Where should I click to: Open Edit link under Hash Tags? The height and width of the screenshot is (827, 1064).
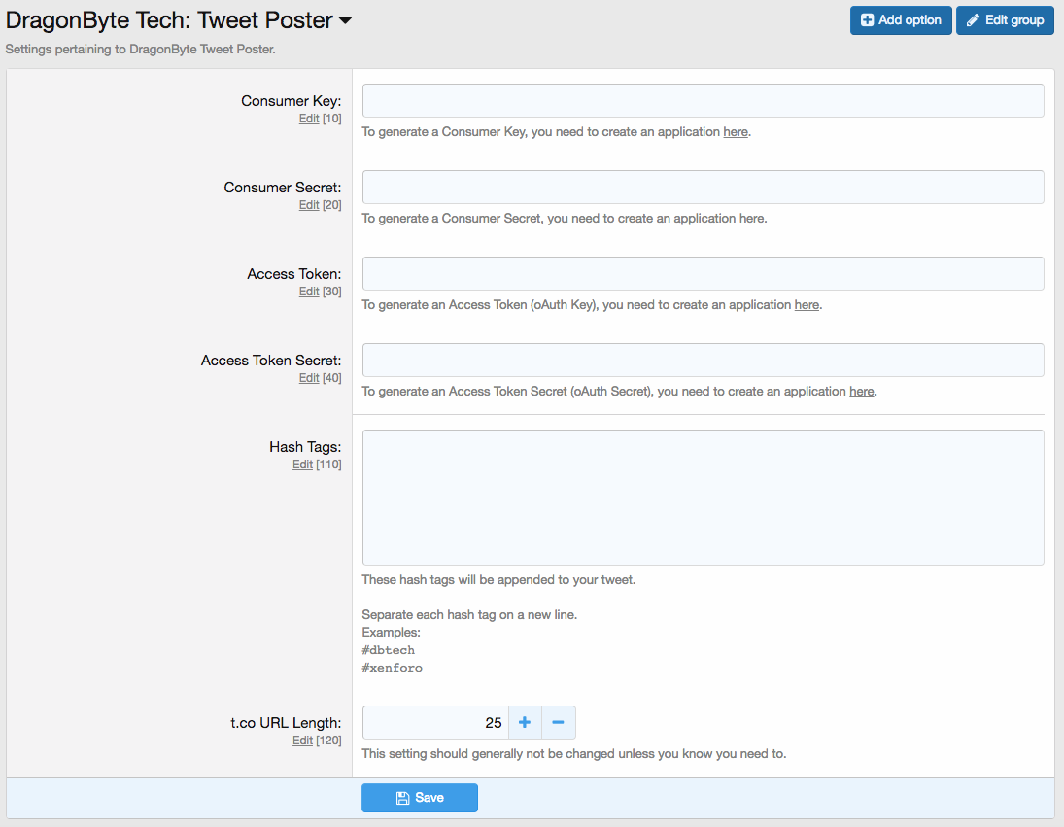click(302, 465)
